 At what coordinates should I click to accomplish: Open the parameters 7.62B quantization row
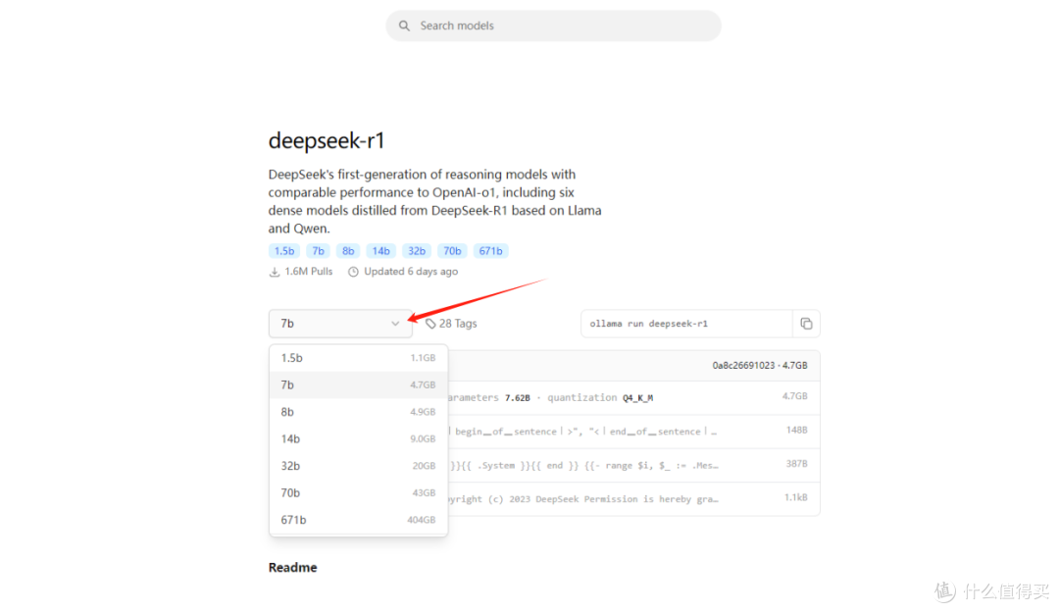633,397
